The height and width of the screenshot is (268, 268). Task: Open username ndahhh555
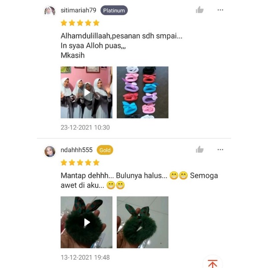pos(77,150)
